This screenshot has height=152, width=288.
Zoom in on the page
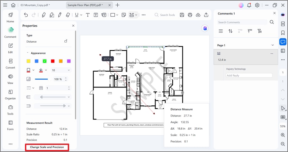click(283, 135)
